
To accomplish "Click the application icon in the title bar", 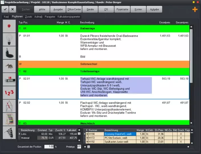I will pos(2,2).
